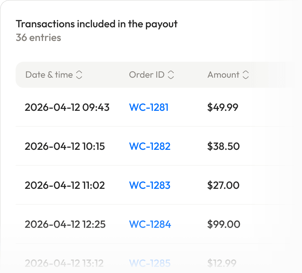Select the 2026-04-12 09:43 date cell
The height and width of the screenshot is (273, 302).
[x=67, y=107]
